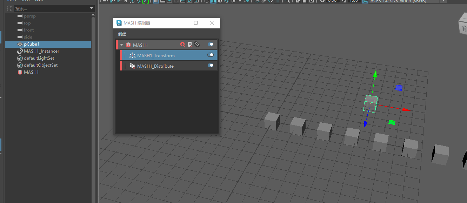Select the front camera row
This screenshot has height=203, width=467.
point(48,30)
